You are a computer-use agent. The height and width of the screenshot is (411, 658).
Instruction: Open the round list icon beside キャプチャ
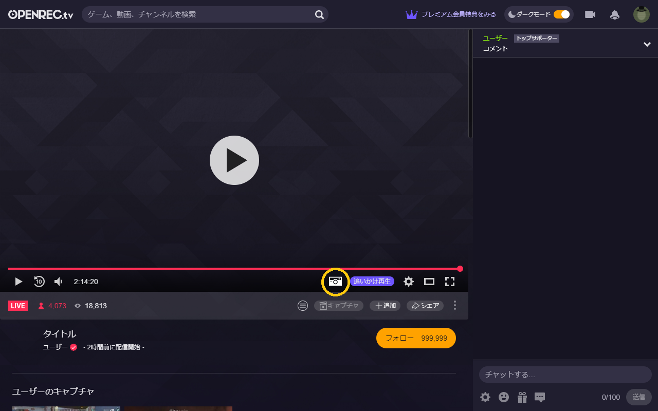303,306
